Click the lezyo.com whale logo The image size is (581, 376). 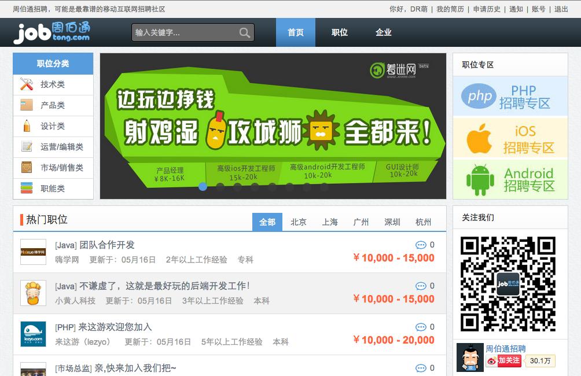click(x=34, y=334)
